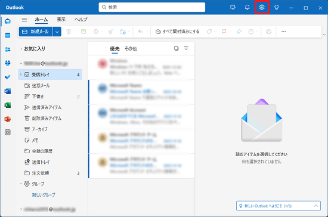
Task: Open People contacts in app bar
Action: [x=8, y=49]
